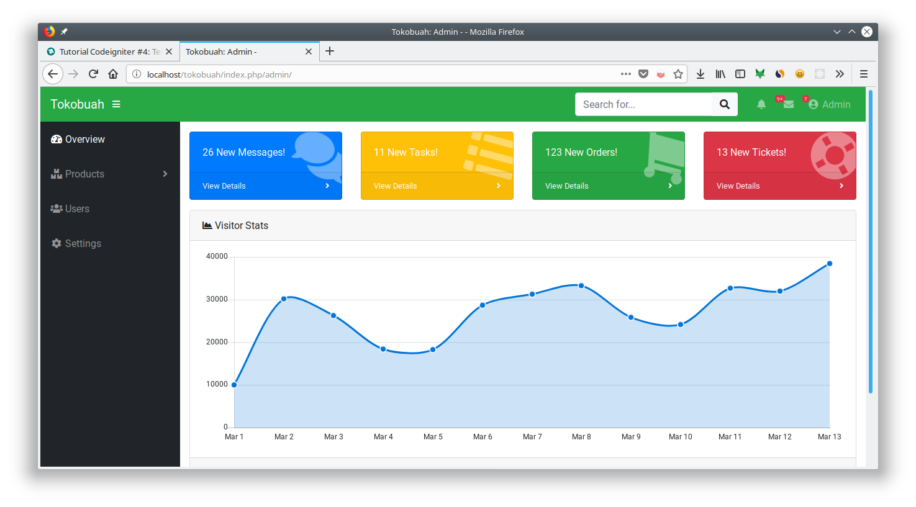Select the Overview speedometer icon in sidebar

coord(56,139)
